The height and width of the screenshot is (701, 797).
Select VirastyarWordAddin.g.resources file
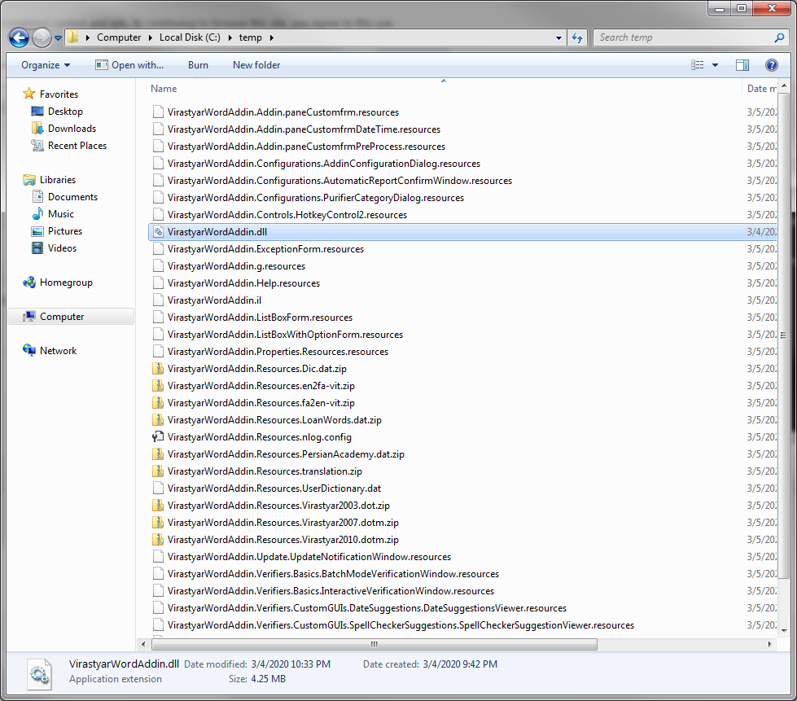click(236, 266)
